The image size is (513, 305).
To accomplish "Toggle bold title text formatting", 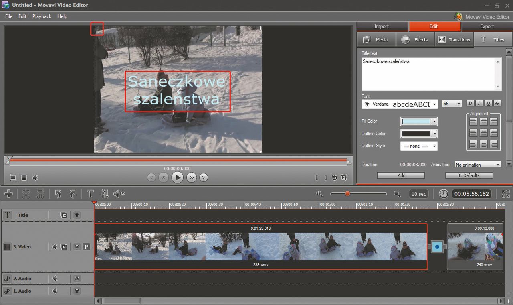I will tap(471, 104).
